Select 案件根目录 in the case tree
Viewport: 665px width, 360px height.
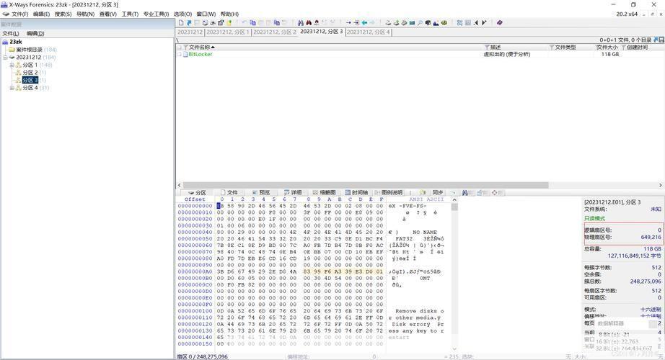click(29, 50)
